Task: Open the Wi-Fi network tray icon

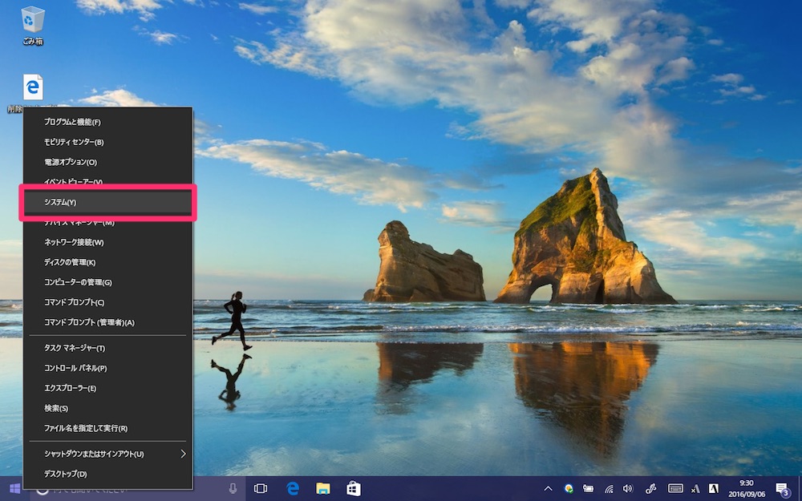Action: coord(609,489)
